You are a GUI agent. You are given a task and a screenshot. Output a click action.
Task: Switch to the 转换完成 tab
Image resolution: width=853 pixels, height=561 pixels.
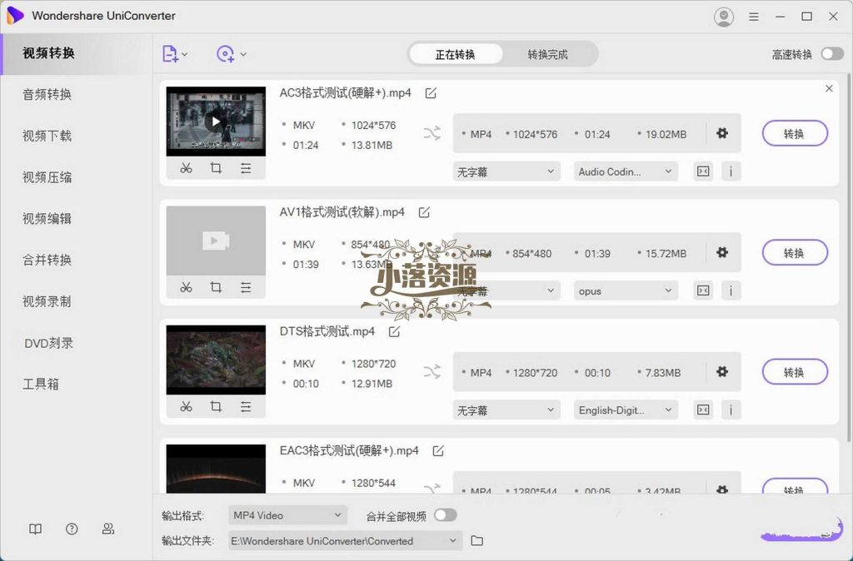coord(548,54)
